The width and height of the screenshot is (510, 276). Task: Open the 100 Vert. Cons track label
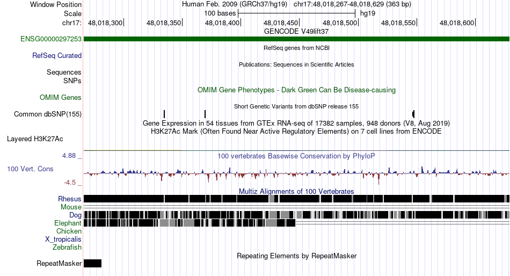point(30,169)
